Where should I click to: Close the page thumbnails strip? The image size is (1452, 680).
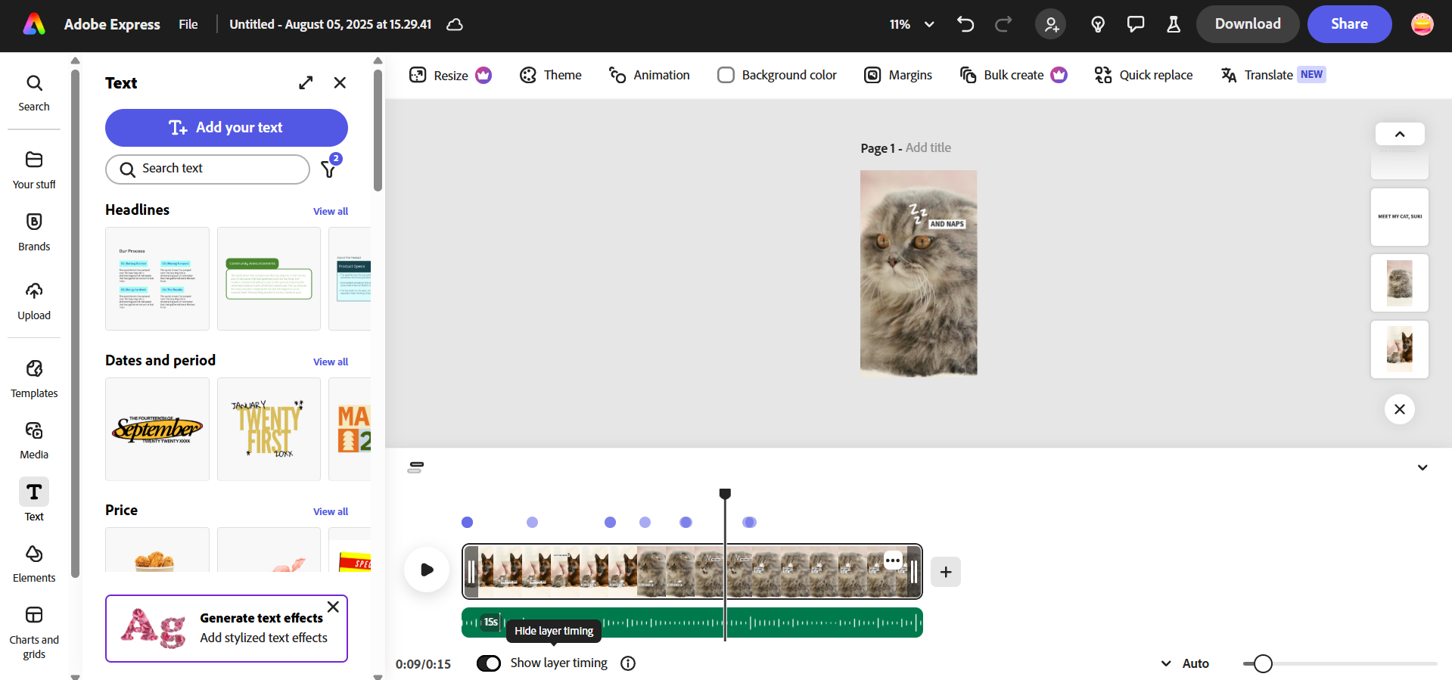[1400, 409]
